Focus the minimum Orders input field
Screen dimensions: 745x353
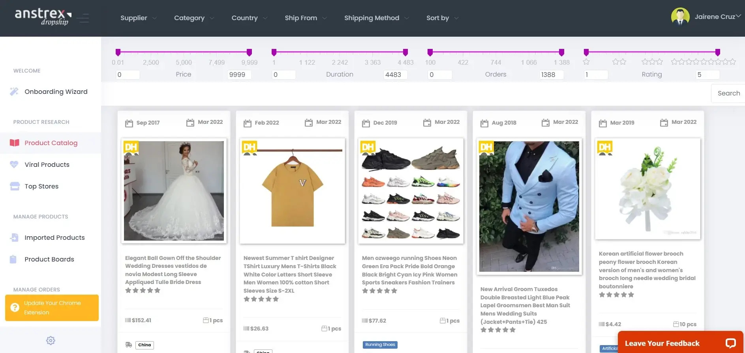point(440,75)
